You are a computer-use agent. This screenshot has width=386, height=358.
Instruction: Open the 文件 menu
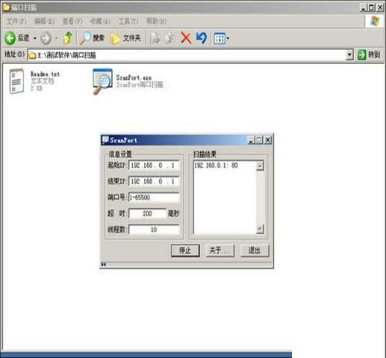pos(16,22)
